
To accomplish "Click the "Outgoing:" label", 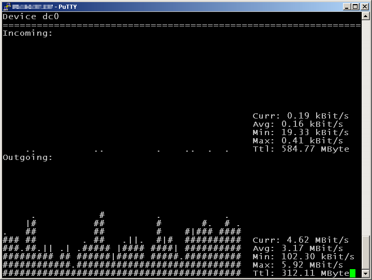I will tap(27, 157).
